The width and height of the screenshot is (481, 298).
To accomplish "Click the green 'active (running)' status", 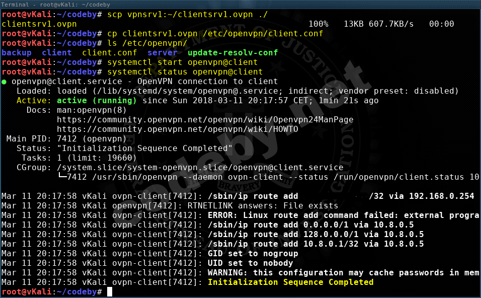I will [97, 100].
